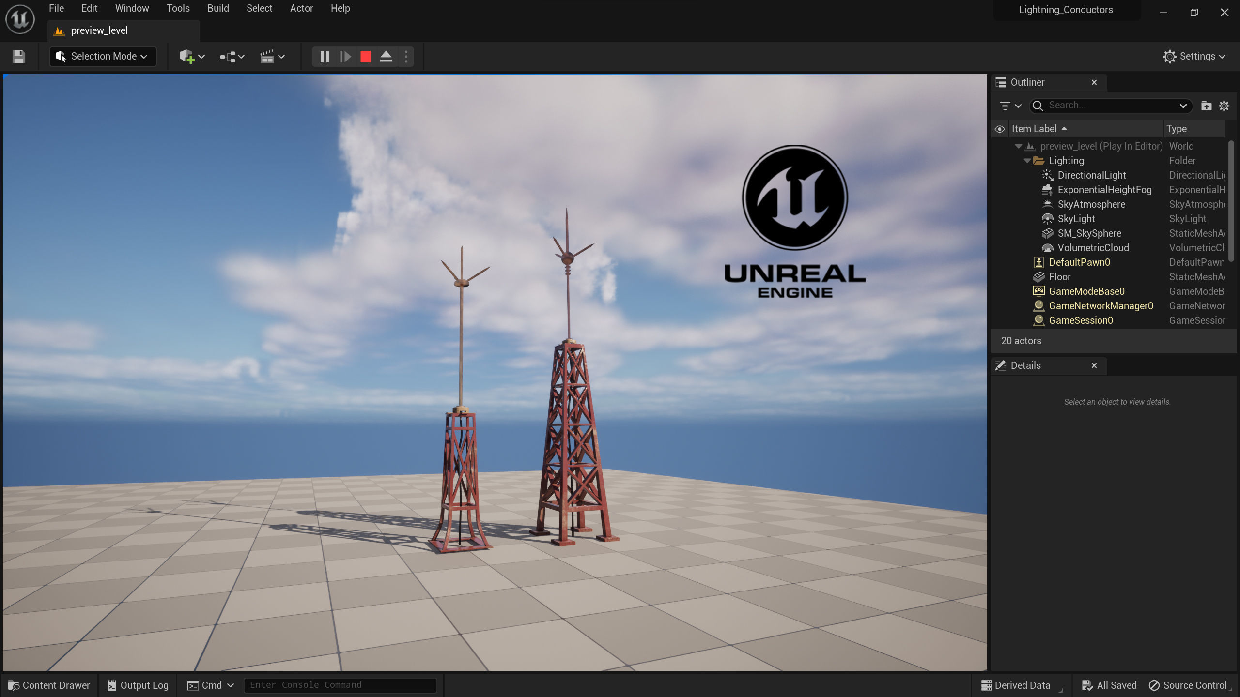
Task: Open the Actor menu
Action: pos(301,8)
